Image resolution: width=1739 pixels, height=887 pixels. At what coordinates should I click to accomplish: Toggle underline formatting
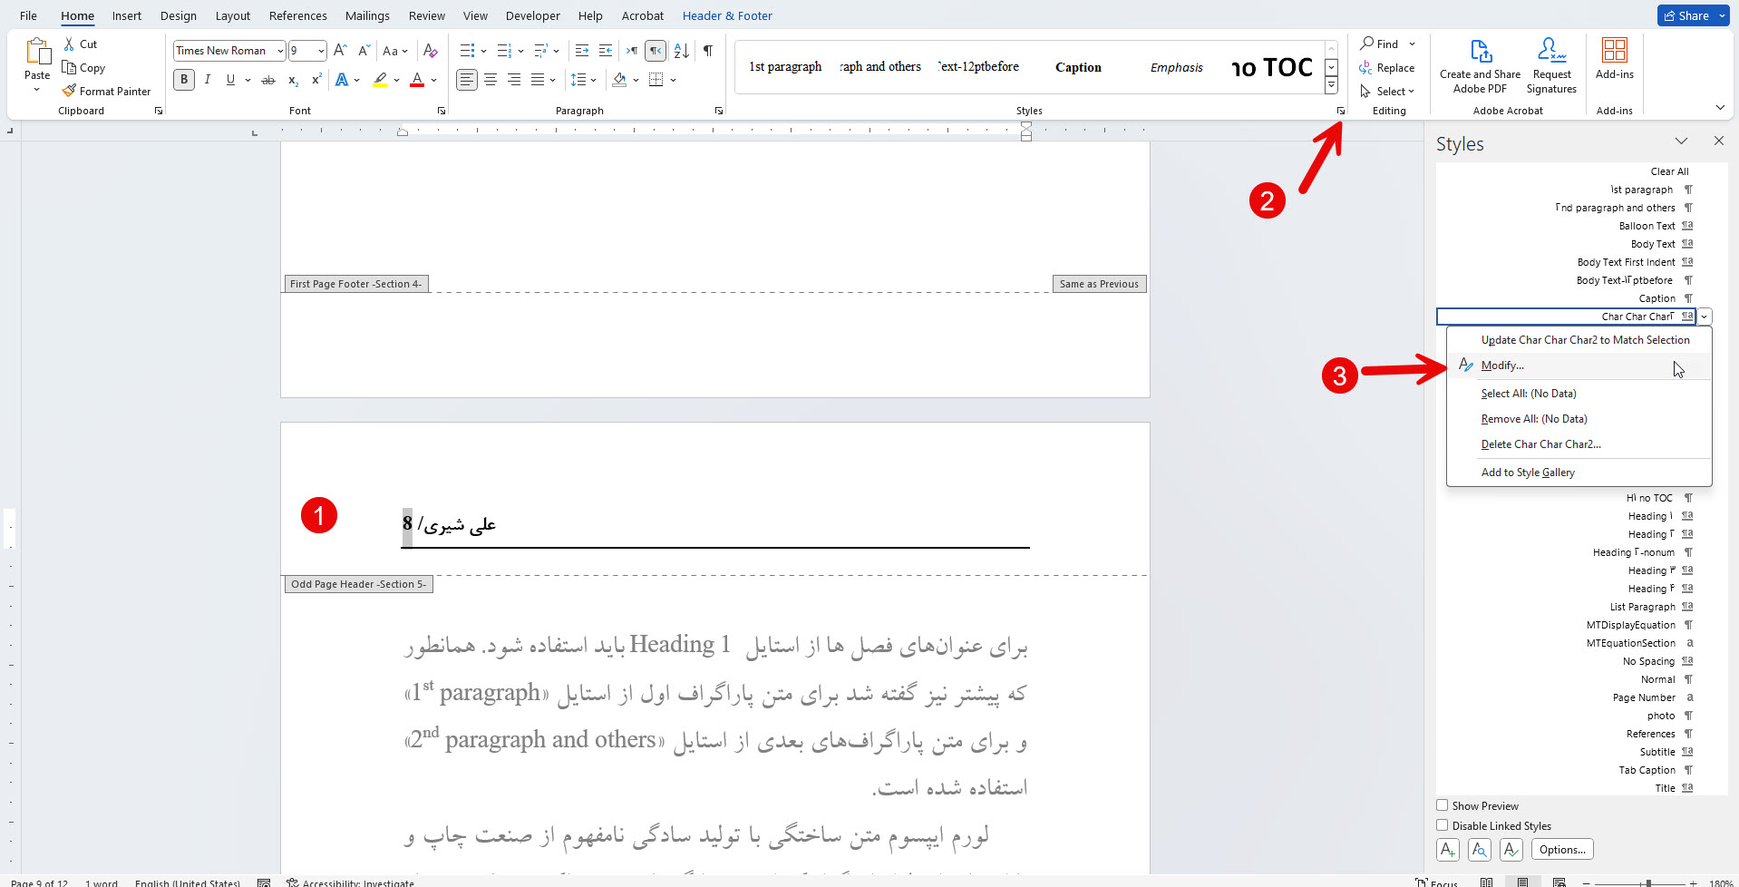click(230, 80)
